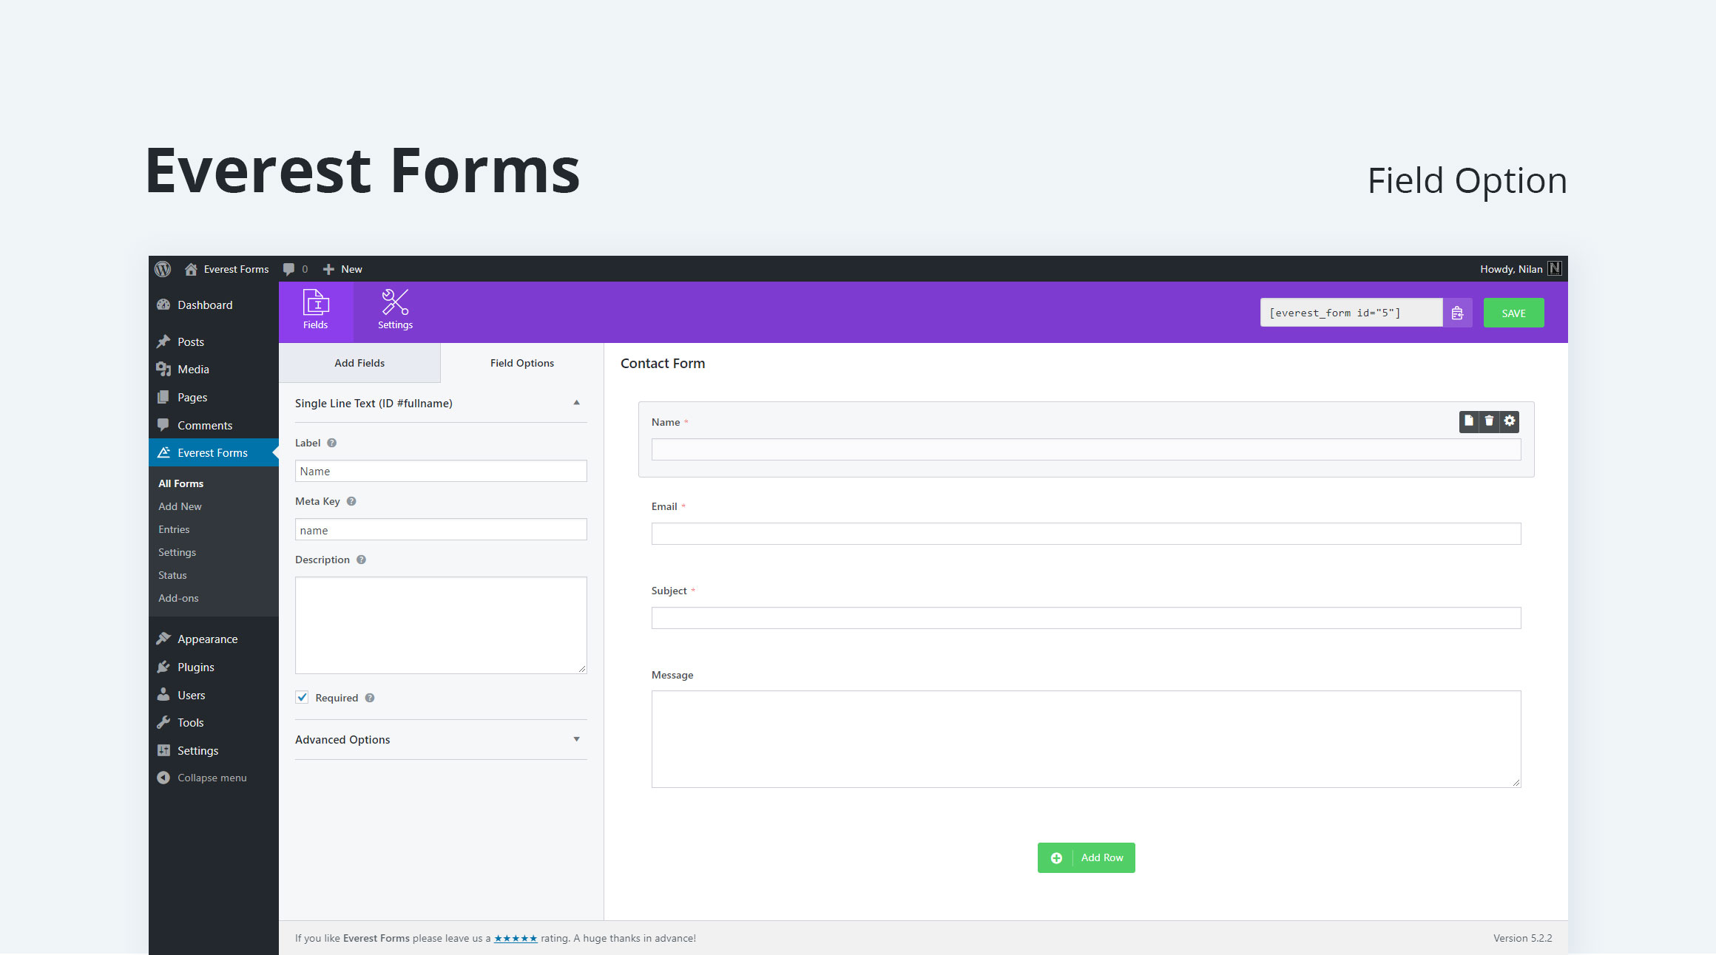Switch to the Add Fields tab

[x=360, y=362]
